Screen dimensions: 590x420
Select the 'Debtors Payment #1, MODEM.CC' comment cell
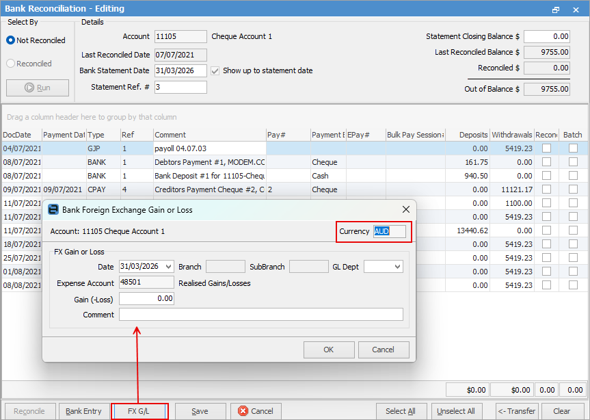[x=210, y=162]
